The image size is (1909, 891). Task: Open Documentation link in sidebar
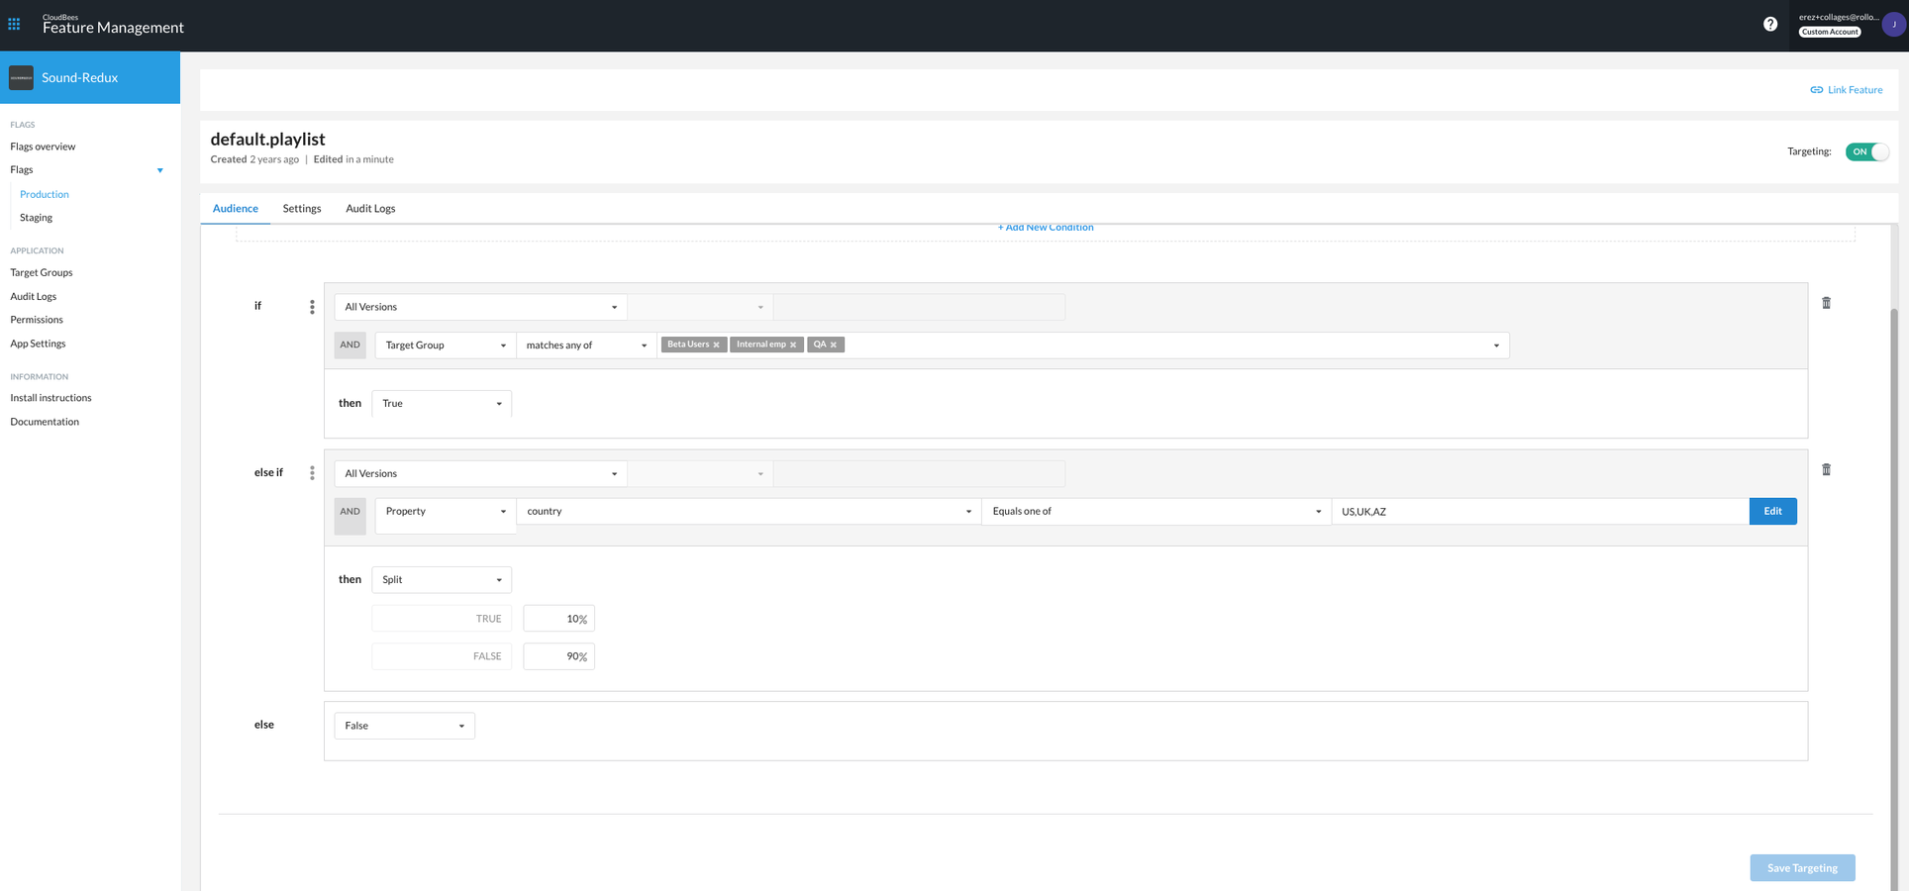(x=45, y=422)
